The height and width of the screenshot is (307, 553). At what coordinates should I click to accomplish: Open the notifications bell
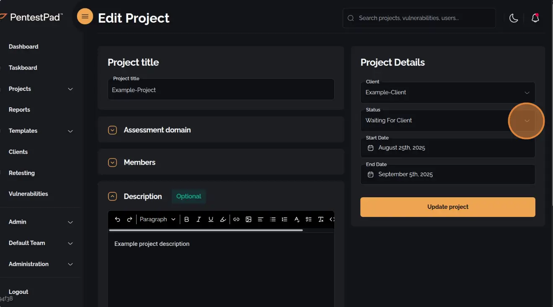tap(535, 18)
